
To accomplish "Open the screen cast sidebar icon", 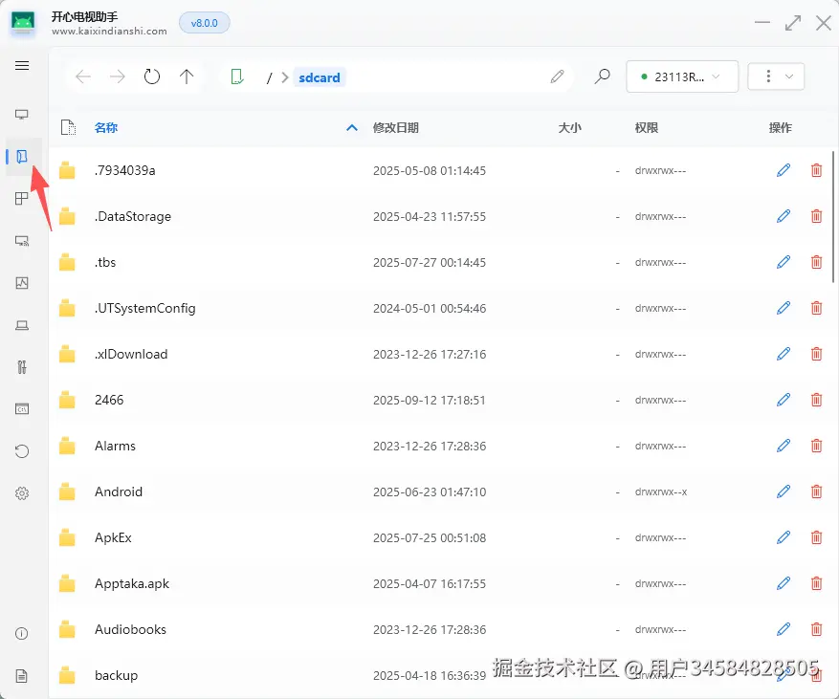I will point(22,241).
